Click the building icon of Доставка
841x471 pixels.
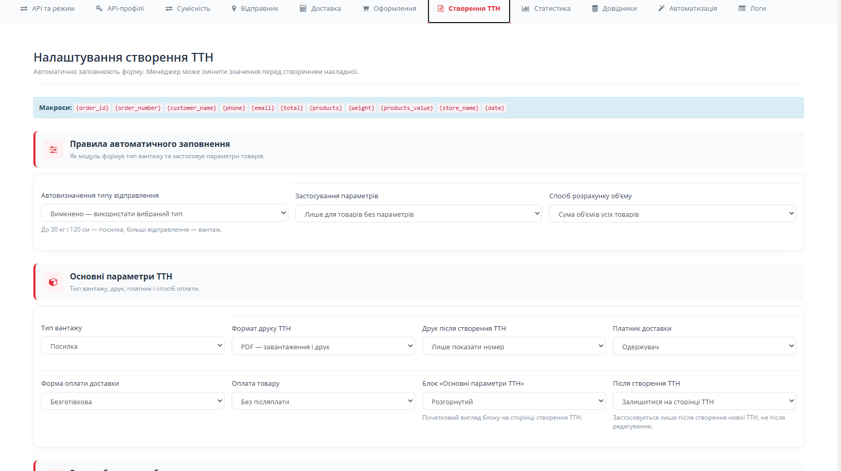303,9
